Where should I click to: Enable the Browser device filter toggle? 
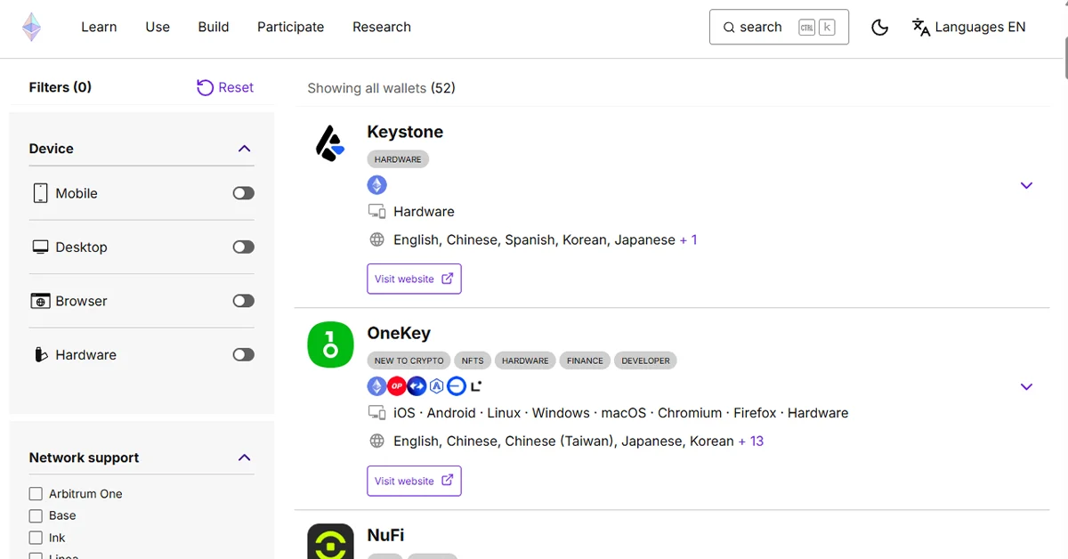point(244,301)
